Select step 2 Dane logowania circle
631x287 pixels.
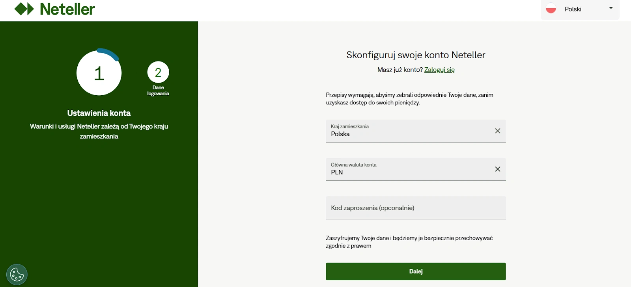[158, 72]
